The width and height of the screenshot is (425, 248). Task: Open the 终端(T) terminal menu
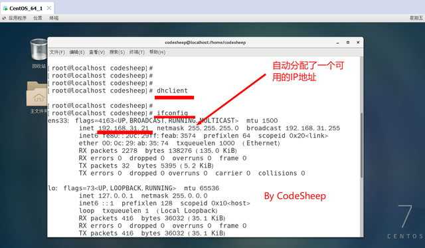137,52
